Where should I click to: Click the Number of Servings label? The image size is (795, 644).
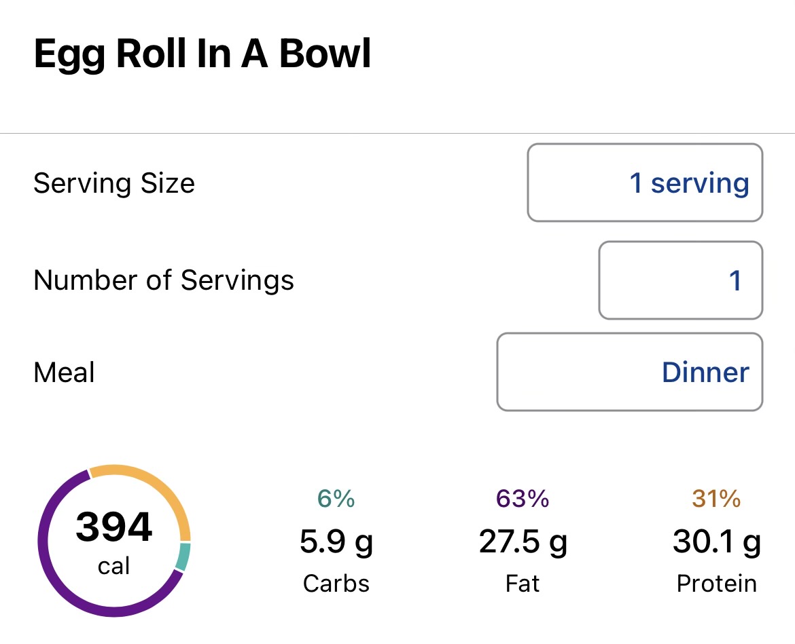pos(164,280)
